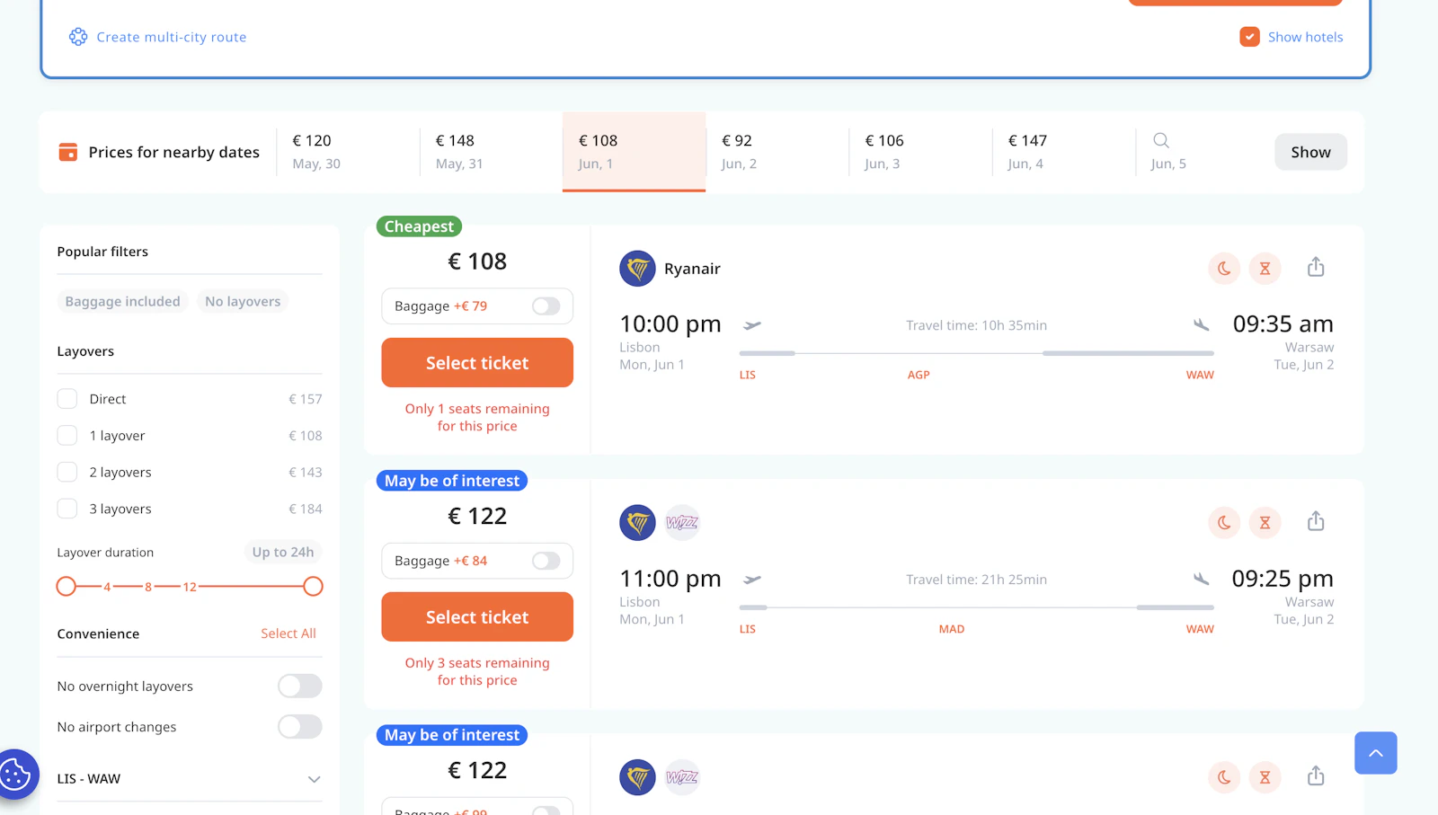Click the Show button for nearby dates
Image resolution: width=1438 pixels, height=815 pixels.
(1310, 152)
